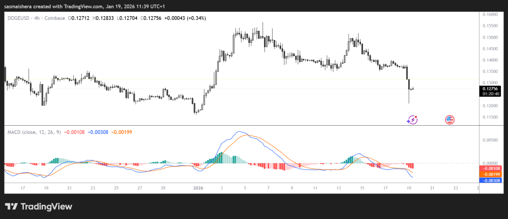508x219 pixels.
Task: Click the 2026 label on time axis
Action: [198, 188]
